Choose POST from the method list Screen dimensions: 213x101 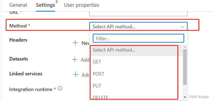pos(136,74)
